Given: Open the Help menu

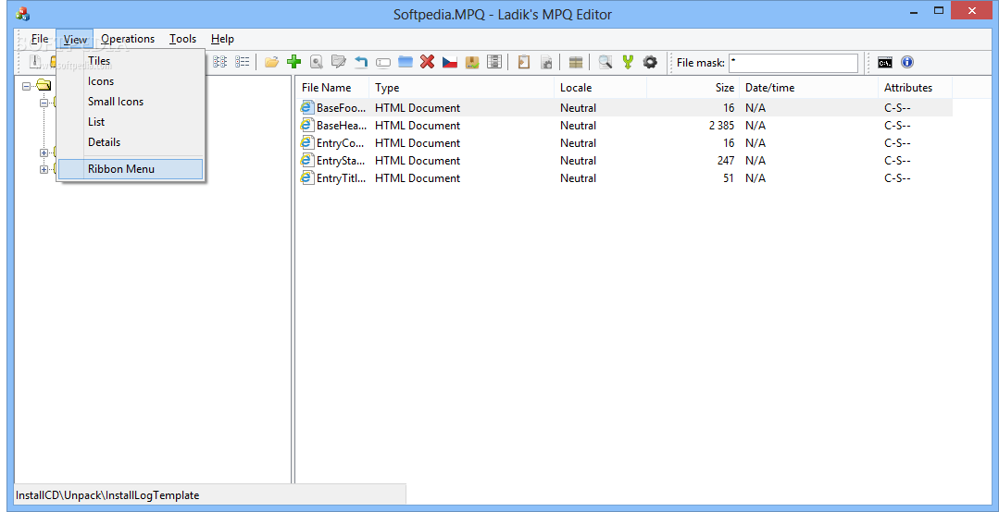Looking at the screenshot, I should [222, 39].
